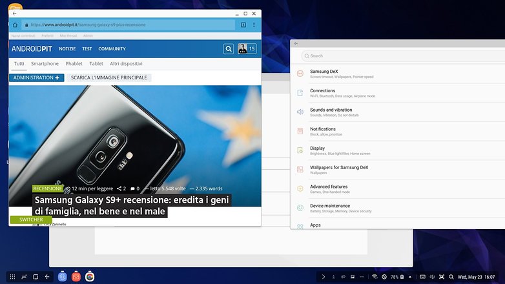This screenshot has width=505, height=284.
Task: Open the browser three-dot menu
Action: 254,25
